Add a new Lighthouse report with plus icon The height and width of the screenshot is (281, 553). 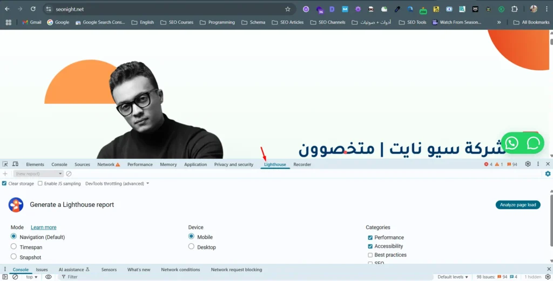[5, 173]
